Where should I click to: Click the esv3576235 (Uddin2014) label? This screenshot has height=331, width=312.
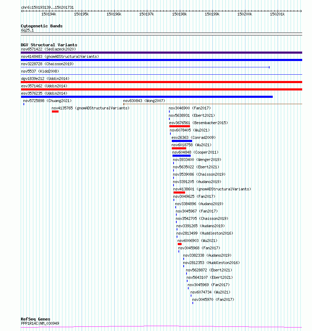(x=44, y=93)
